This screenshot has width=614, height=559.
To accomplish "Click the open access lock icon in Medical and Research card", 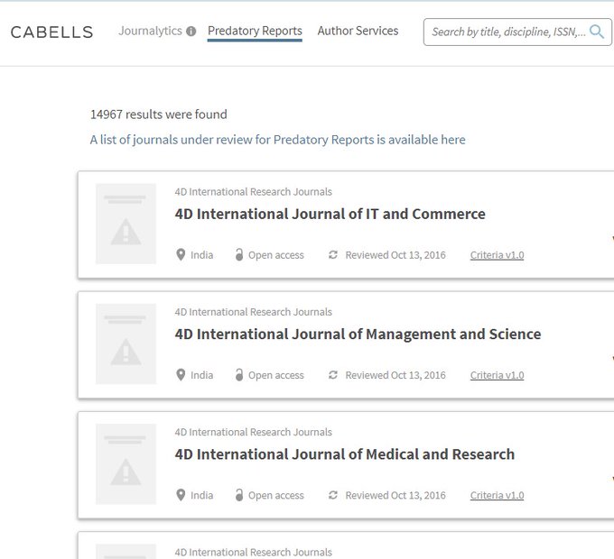I will [239, 494].
